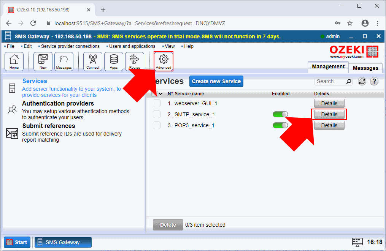Click the refresh services list icon

pos(362,81)
